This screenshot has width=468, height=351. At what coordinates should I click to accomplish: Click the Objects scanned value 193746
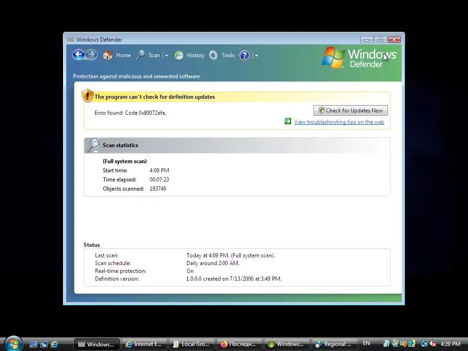pyautogui.click(x=158, y=189)
